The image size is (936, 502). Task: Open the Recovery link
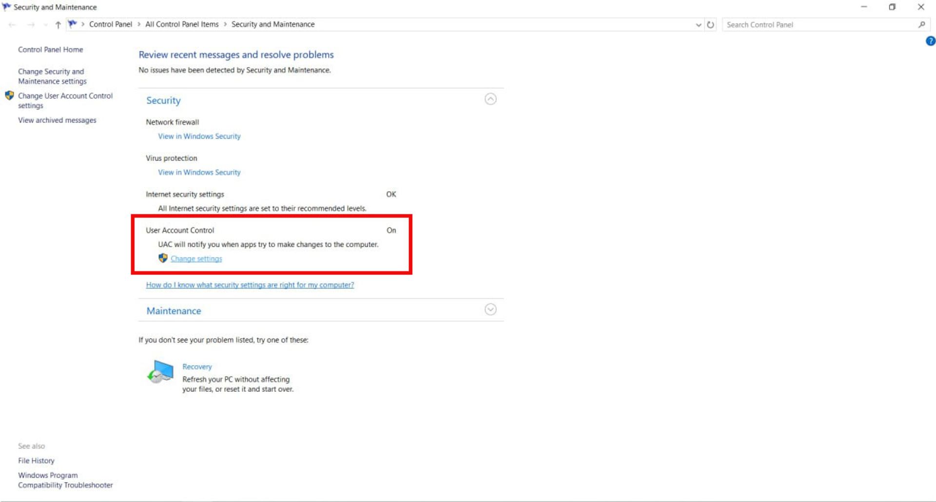pos(197,367)
